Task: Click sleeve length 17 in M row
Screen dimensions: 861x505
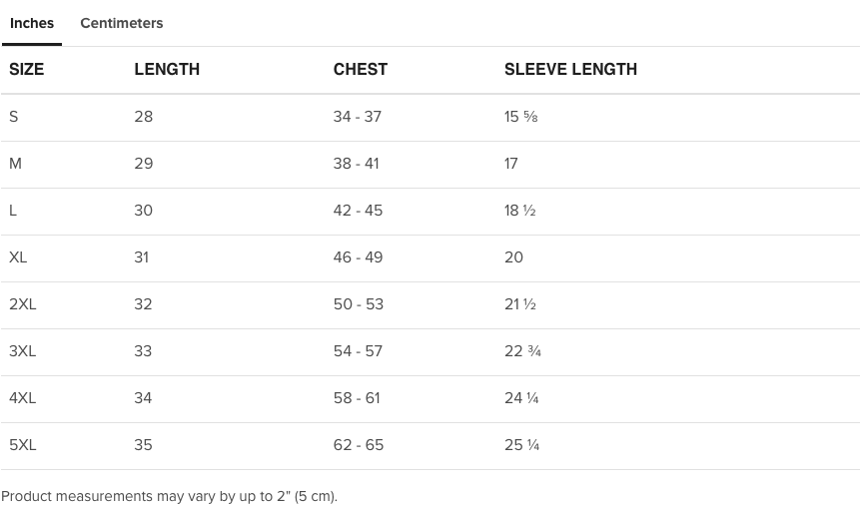Action: coord(511,164)
